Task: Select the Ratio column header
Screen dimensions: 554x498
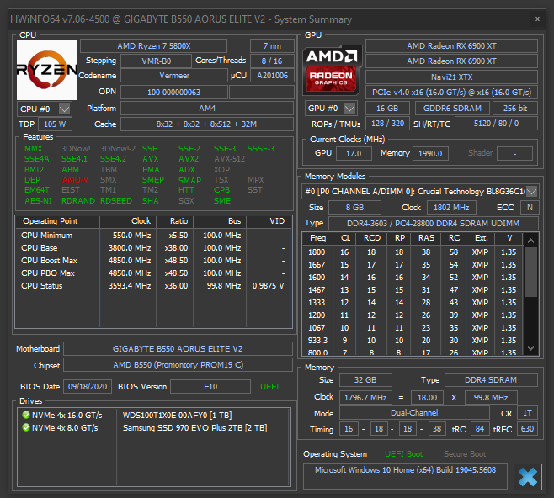Action: click(x=175, y=221)
